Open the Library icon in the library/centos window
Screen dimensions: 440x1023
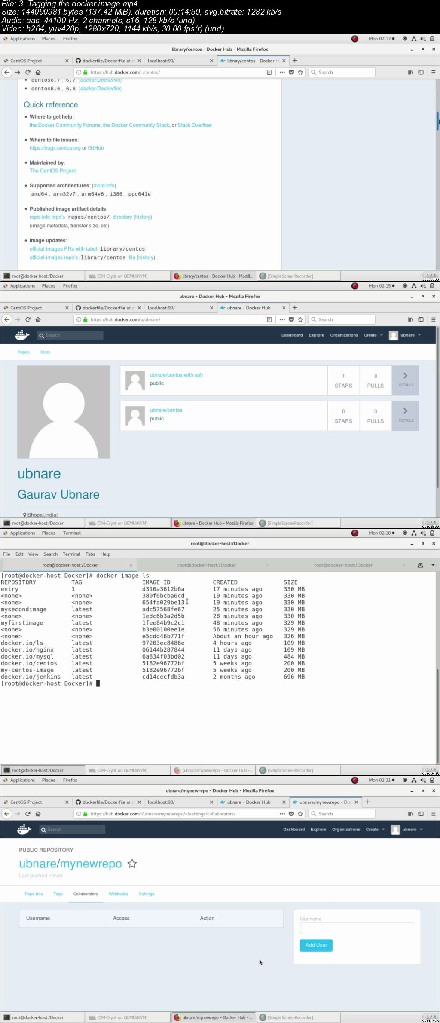[x=411, y=72]
